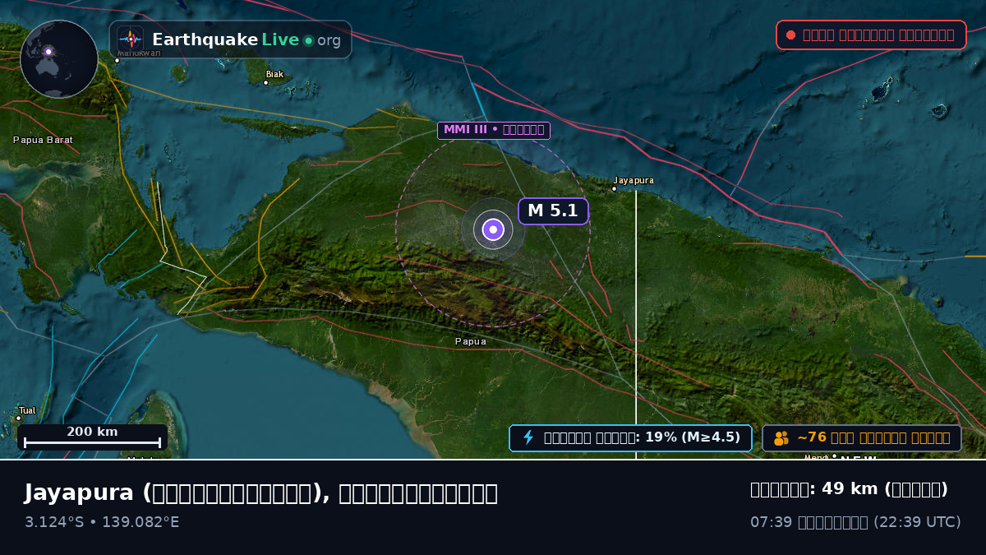Select the MMI III intensity label
986x555 pixels.
click(x=493, y=130)
